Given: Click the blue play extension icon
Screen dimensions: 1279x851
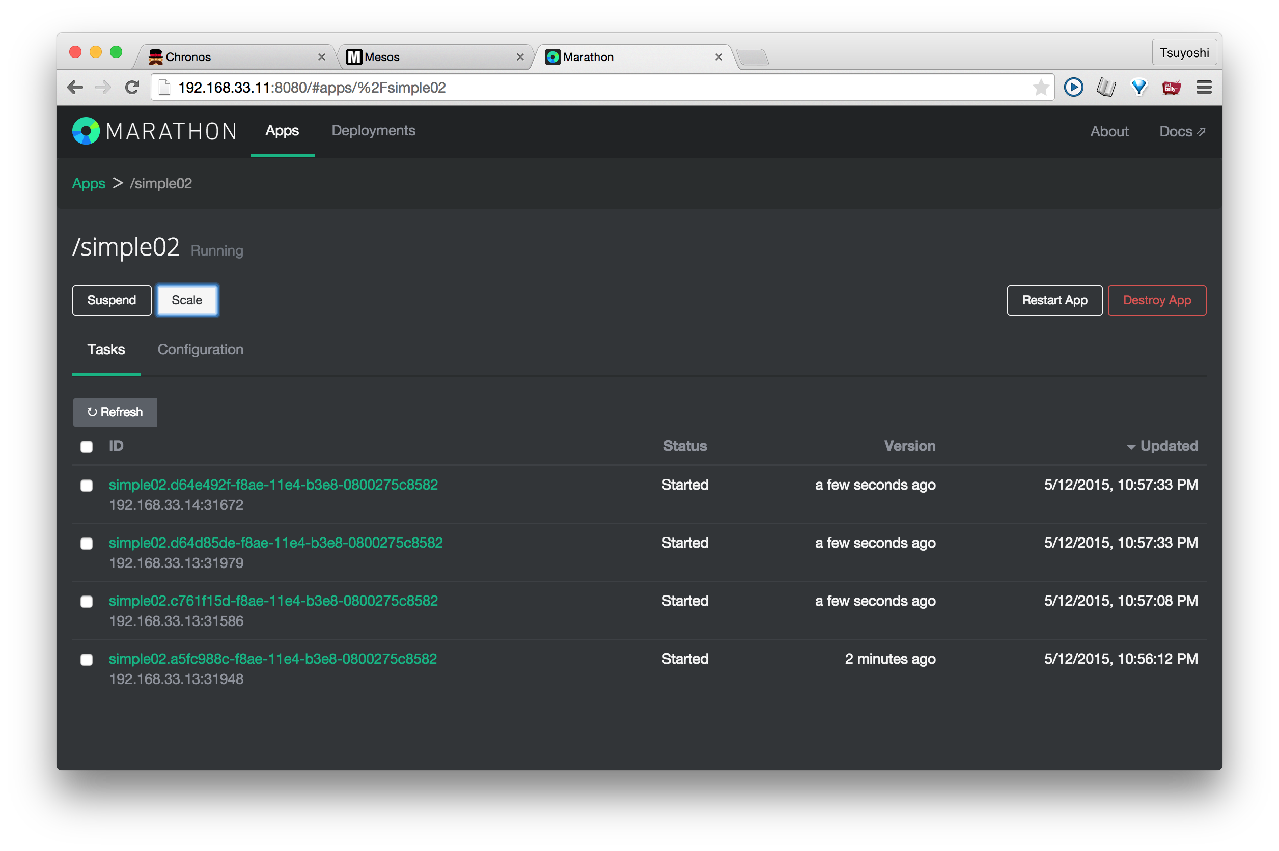Looking at the screenshot, I should coord(1073,87).
